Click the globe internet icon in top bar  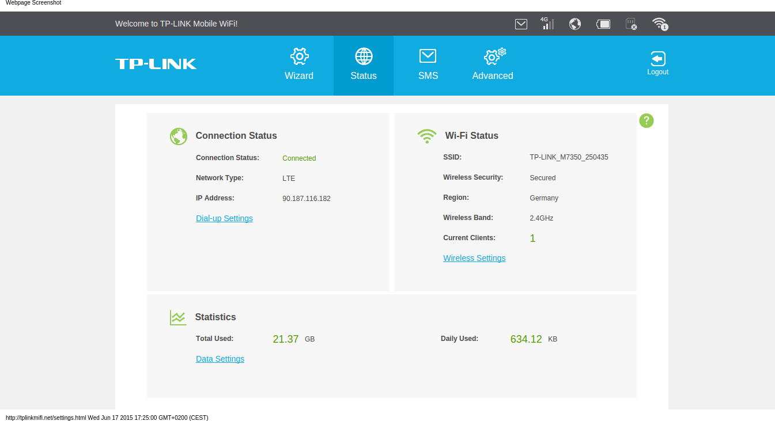574,24
